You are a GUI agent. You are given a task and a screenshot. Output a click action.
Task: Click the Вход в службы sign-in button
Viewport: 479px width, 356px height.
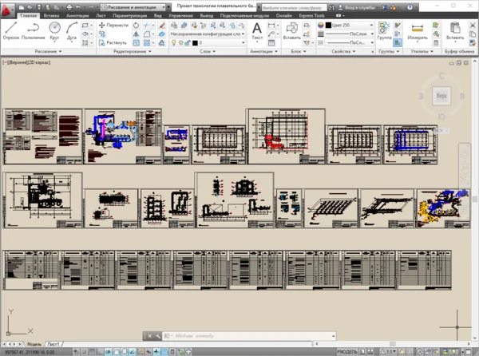point(358,7)
